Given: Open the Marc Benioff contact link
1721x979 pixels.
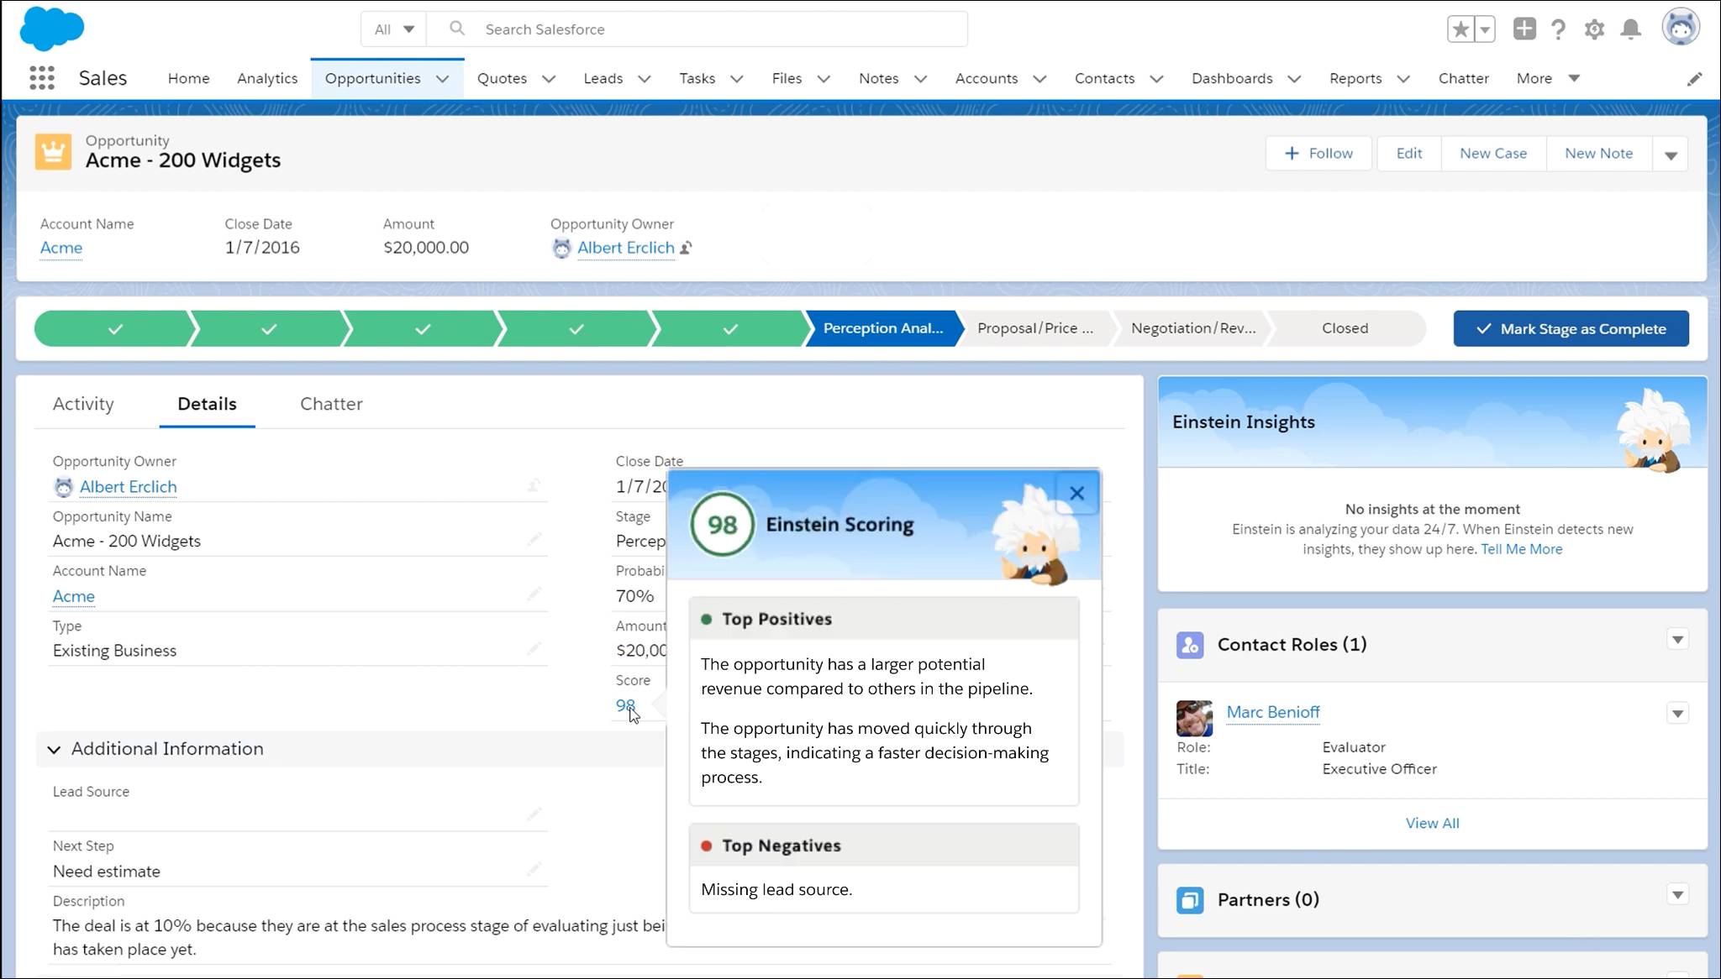Looking at the screenshot, I should pyautogui.click(x=1273, y=712).
